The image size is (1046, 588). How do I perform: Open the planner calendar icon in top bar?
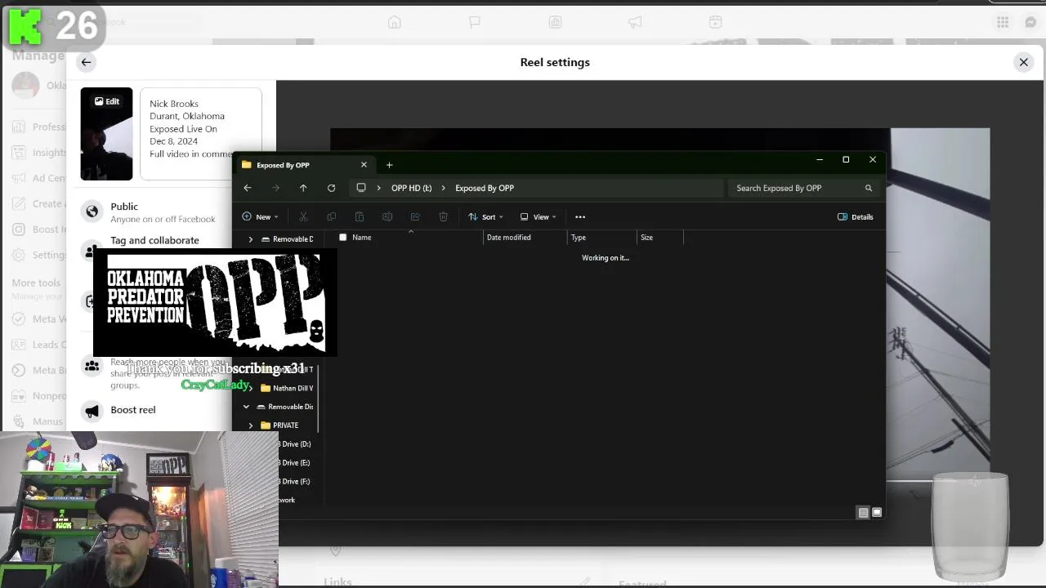click(715, 22)
